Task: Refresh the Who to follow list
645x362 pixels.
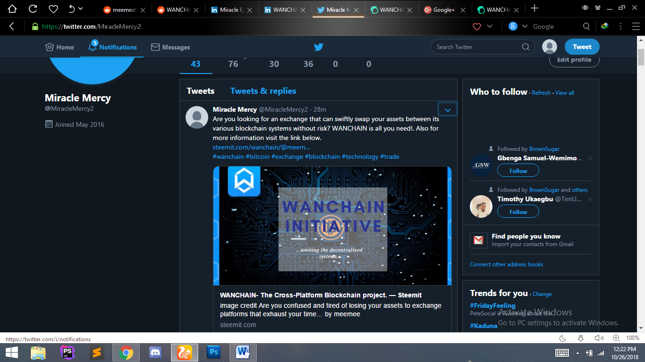Action: tap(541, 93)
